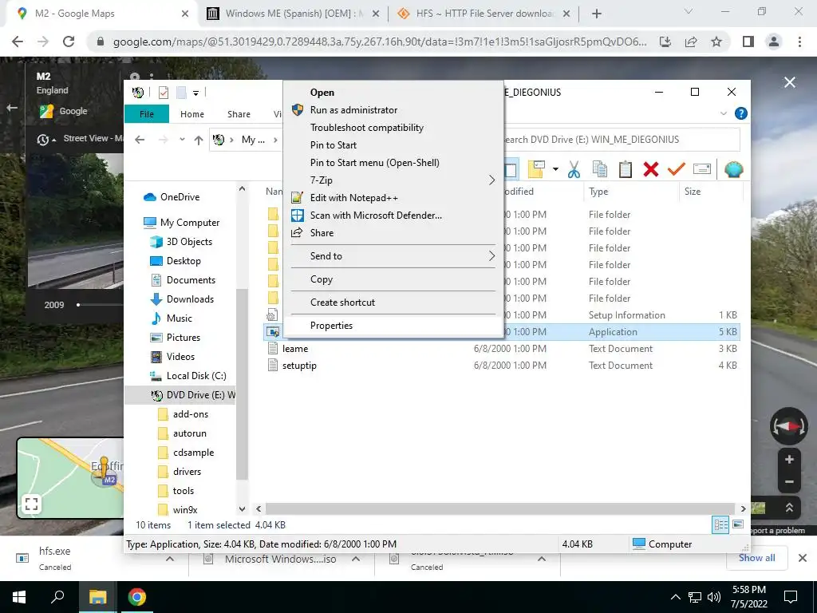Viewport: 817px width, 613px height.
Task: Expand the Explorer ribbon chevron
Action: tap(723, 113)
